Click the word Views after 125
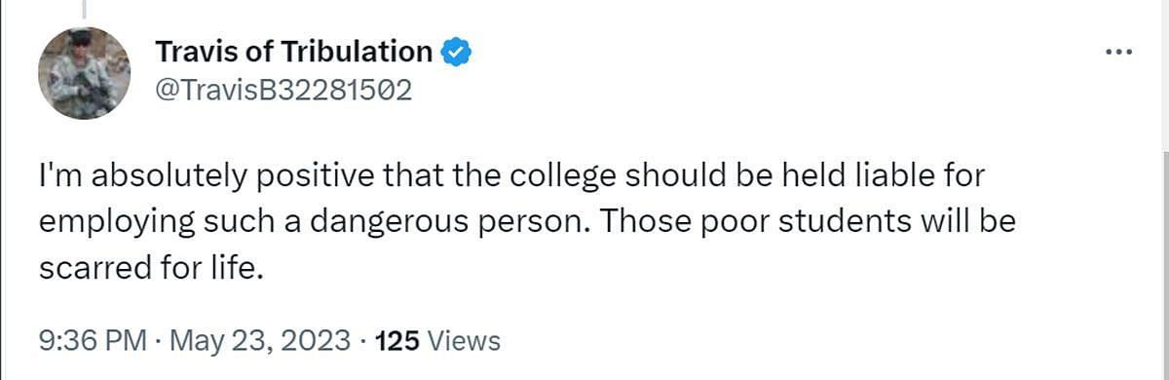Viewport: 1169px width, 380px height. click(464, 341)
